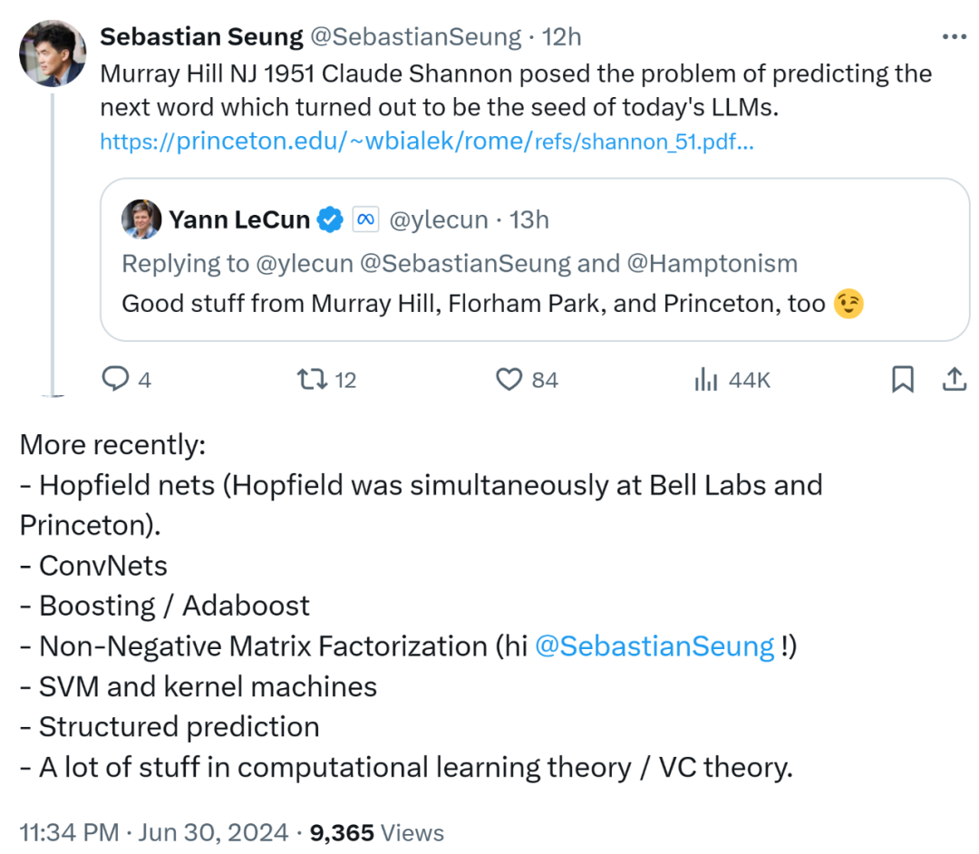Click the @SebastianSeung mention link
The width and height of the screenshot is (979, 854).
pos(654,646)
